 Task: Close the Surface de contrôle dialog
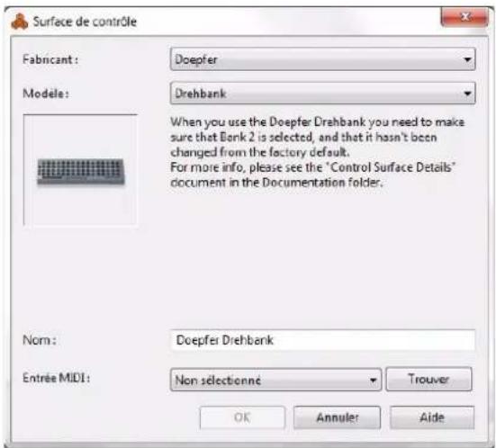click(464, 17)
